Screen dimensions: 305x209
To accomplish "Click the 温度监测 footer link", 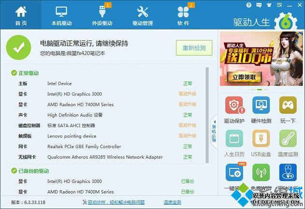I will [172, 202].
